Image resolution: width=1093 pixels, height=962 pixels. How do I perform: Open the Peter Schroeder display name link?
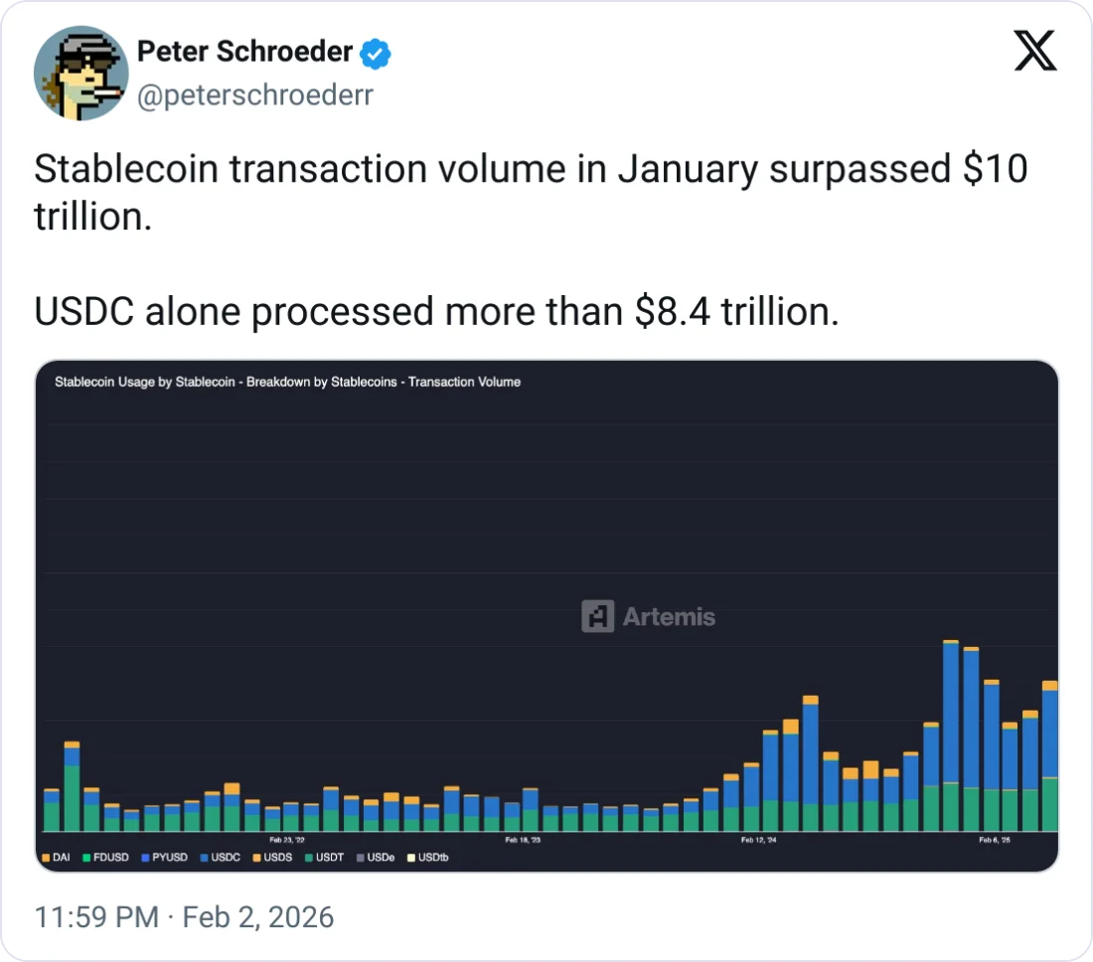(x=244, y=53)
